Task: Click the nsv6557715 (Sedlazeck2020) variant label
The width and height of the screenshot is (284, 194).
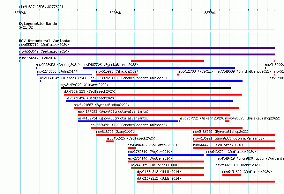Action: [44, 45]
